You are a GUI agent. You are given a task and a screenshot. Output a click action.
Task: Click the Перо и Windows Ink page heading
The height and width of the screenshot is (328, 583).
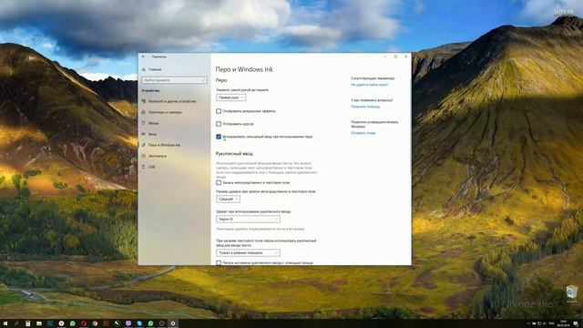[244, 69]
